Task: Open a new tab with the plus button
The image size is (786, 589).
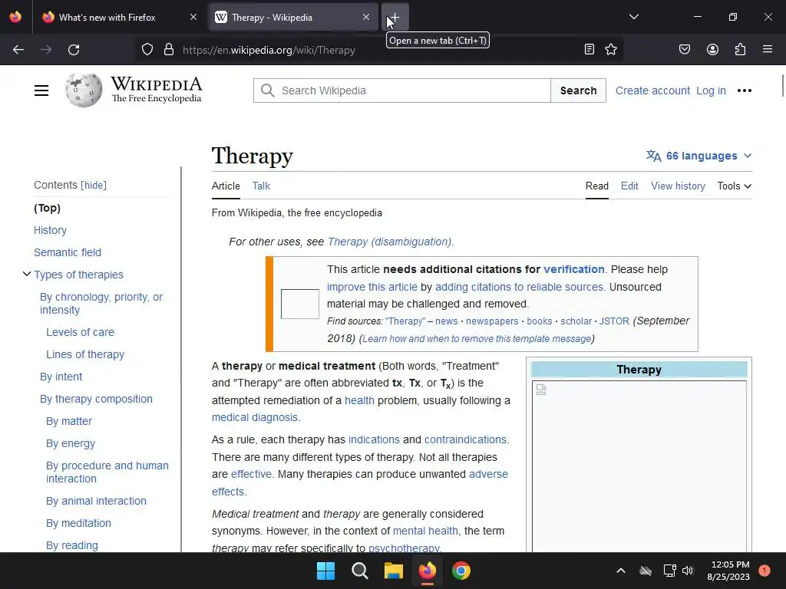Action: (395, 18)
